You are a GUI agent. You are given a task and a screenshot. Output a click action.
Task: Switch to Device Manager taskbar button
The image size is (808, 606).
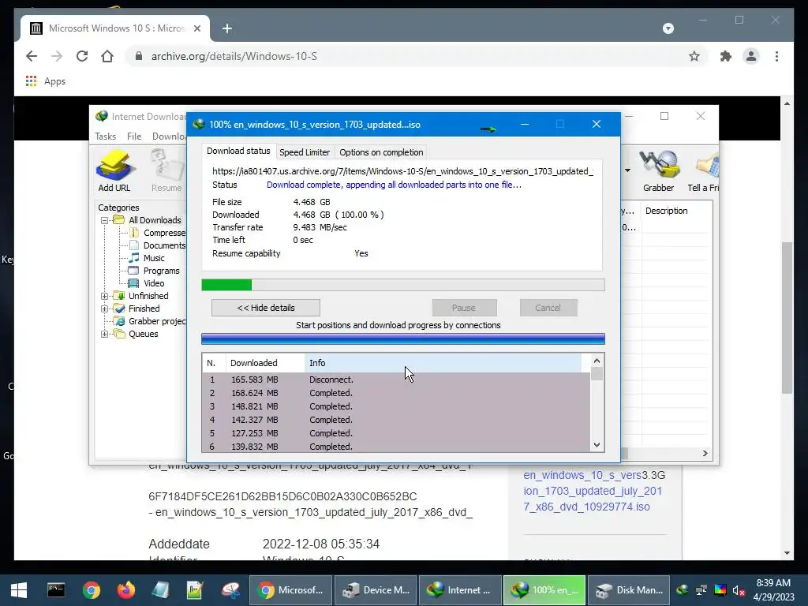376,590
